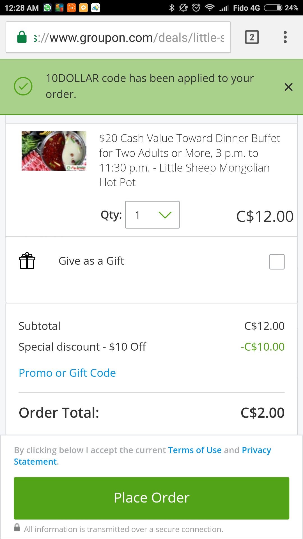
Task: Check the Give as a Gift checkbox
Action: click(x=277, y=262)
